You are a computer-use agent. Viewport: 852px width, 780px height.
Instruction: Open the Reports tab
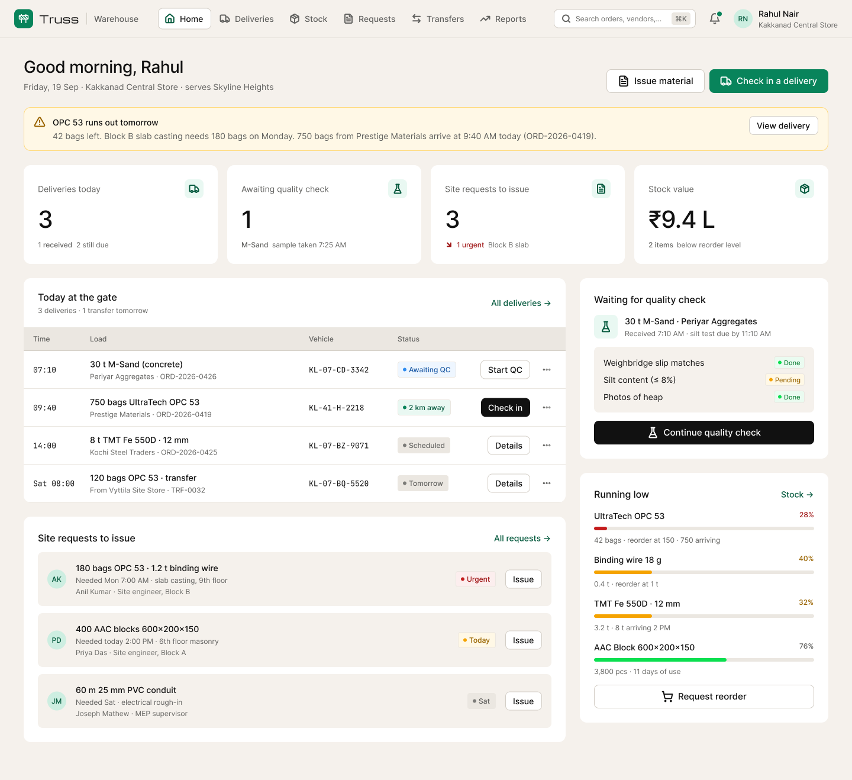[x=504, y=19]
